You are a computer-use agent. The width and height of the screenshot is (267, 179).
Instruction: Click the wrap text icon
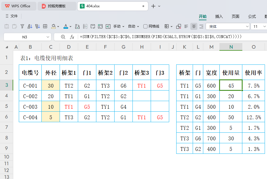93,26
